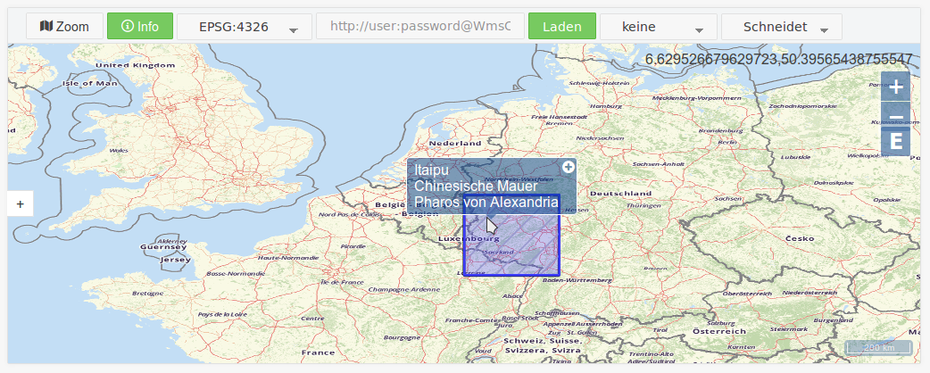Open the 'Schneidet' dropdown

782,27
